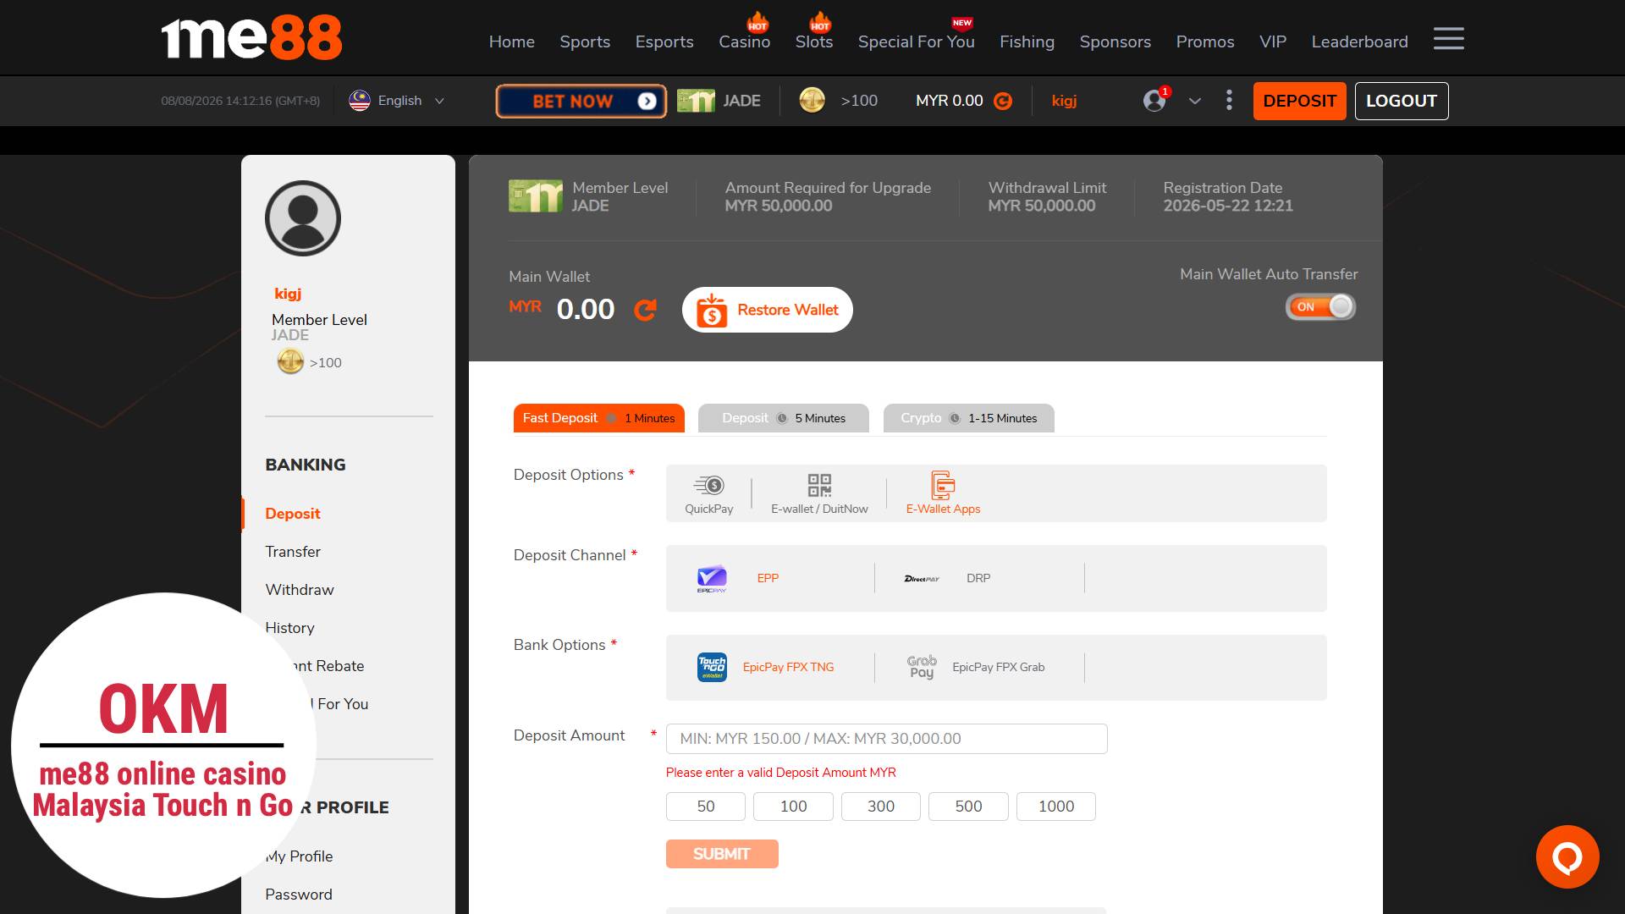Click the LOGOUT button
Image resolution: width=1625 pixels, height=914 pixels.
[1401, 101]
